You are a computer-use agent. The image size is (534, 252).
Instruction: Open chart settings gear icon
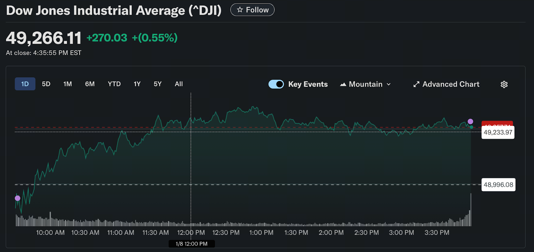click(x=504, y=84)
